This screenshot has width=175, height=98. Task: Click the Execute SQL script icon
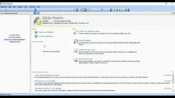pos(75,60)
